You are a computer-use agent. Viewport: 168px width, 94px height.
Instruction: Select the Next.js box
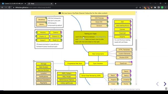126,75
